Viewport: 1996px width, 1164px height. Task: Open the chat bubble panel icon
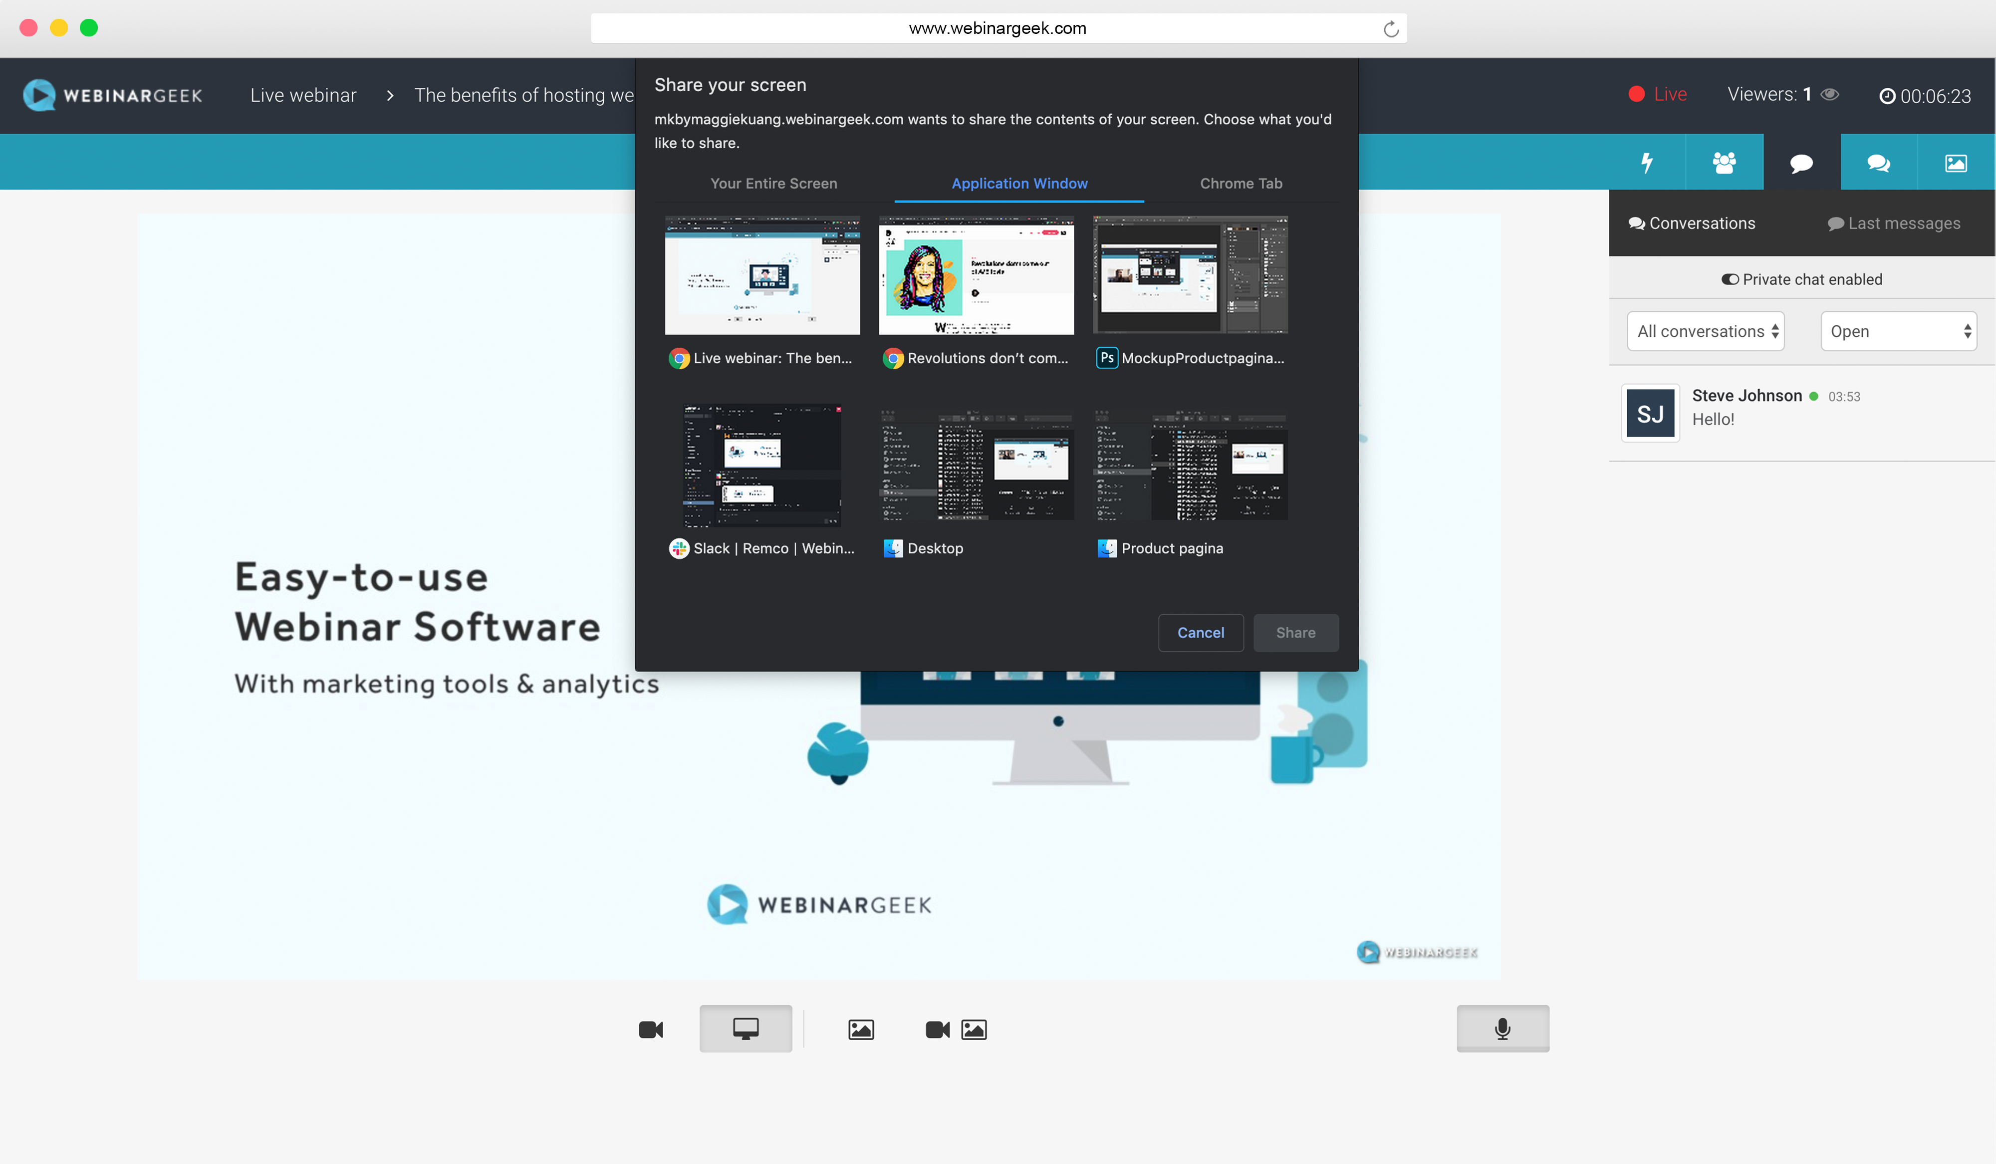pos(1801,162)
